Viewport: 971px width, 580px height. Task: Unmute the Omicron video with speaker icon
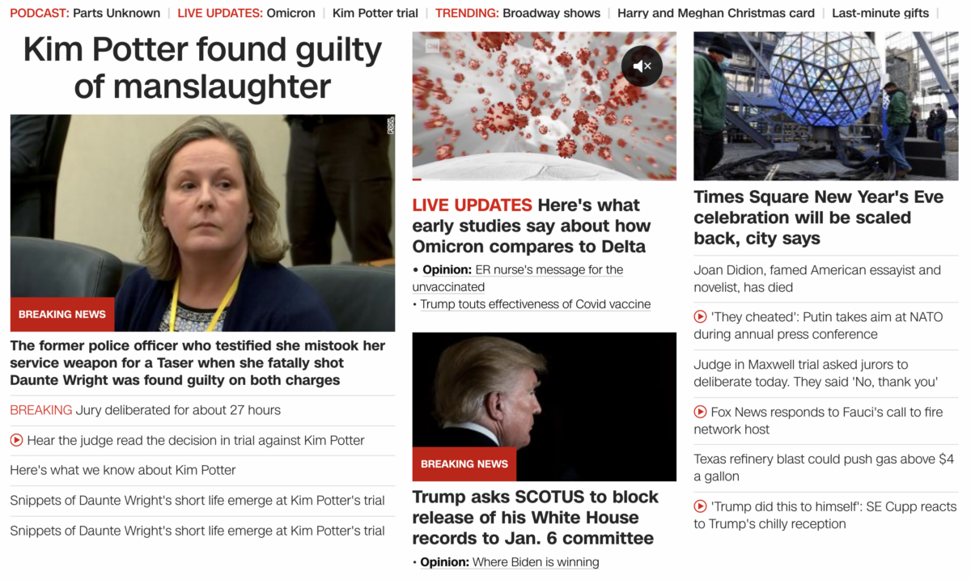click(x=642, y=66)
